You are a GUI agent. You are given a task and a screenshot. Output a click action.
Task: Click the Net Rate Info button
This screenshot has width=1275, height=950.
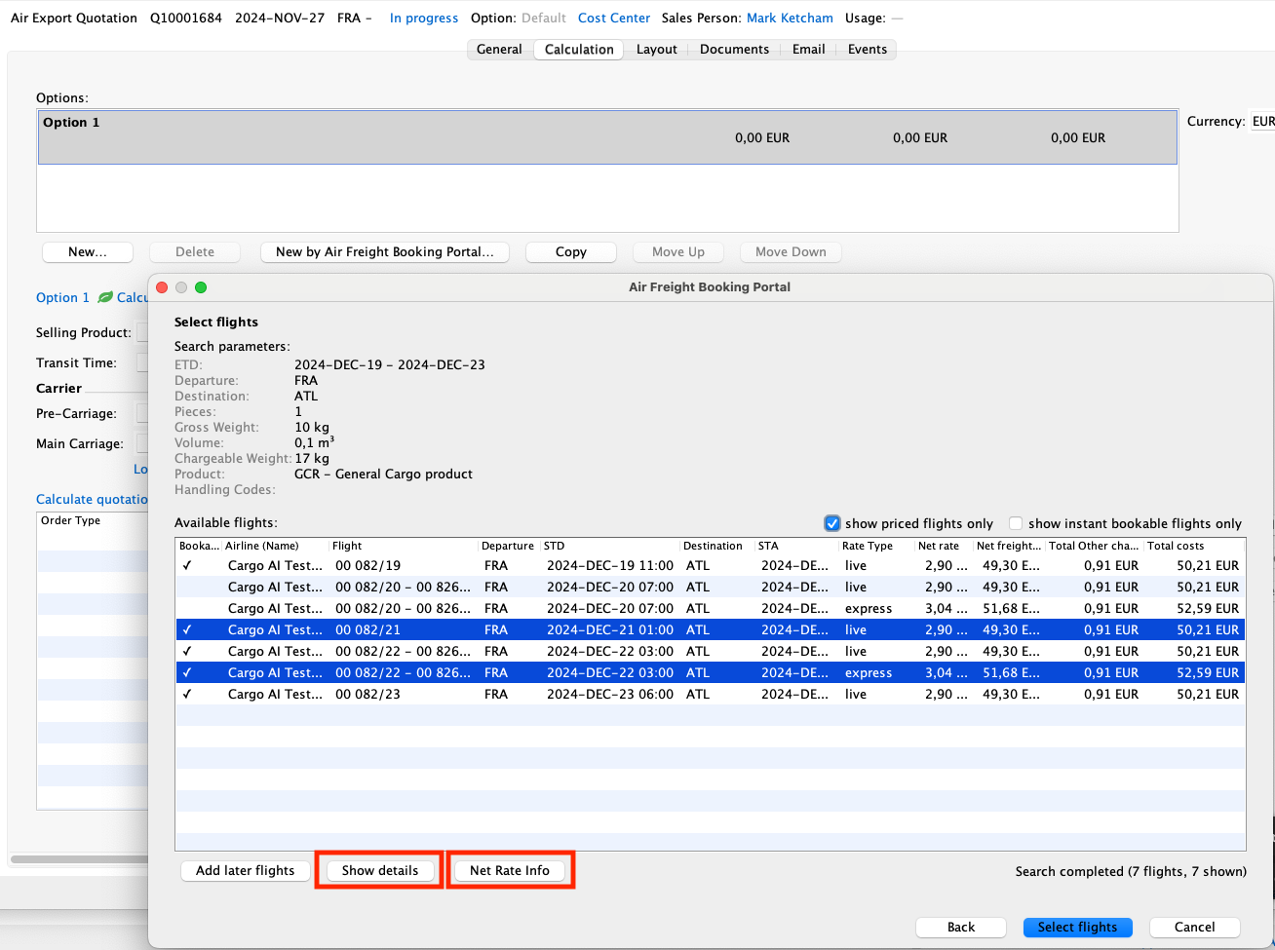[510, 870]
